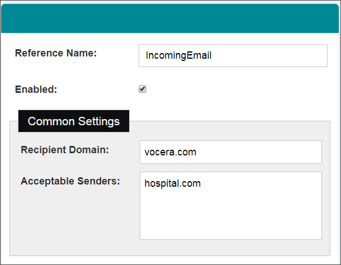Place cursor on vocera.com text
This screenshot has width=341, height=265.
pyautogui.click(x=170, y=152)
